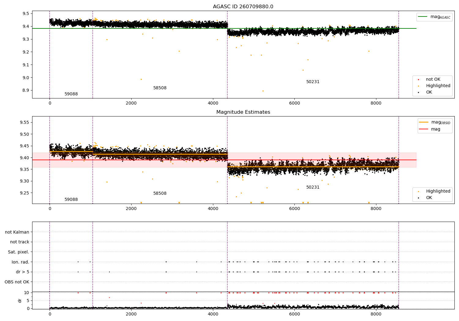Image resolution: width=459 pixels, height=321 pixels.
Task: Click '8000' x-tick under the AGASC plot
Action: pyautogui.click(x=376, y=103)
